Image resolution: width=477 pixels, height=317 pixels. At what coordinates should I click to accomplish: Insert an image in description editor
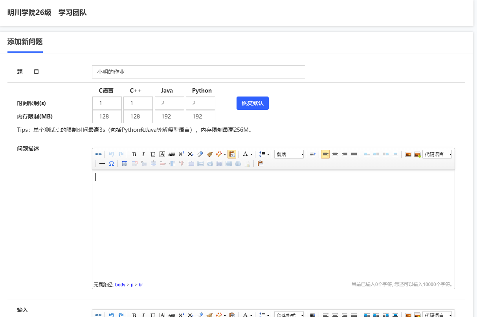408,154
